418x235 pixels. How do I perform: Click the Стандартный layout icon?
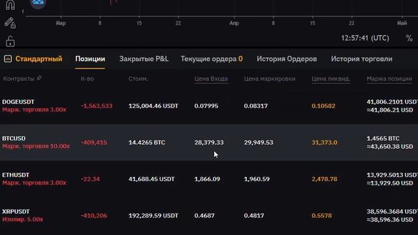click(8, 59)
